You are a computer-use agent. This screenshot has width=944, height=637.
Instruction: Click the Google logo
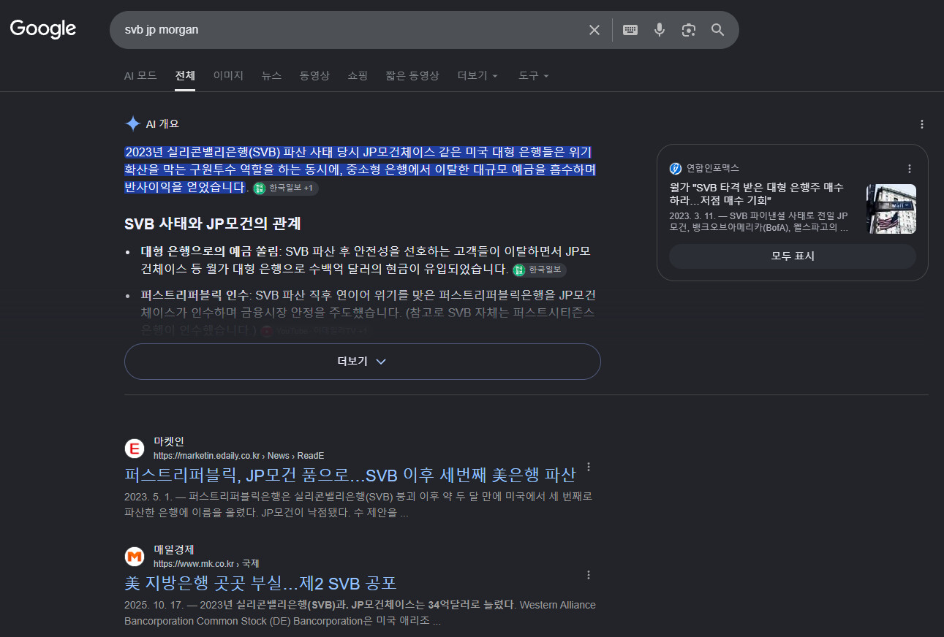pyautogui.click(x=43, y=29)
